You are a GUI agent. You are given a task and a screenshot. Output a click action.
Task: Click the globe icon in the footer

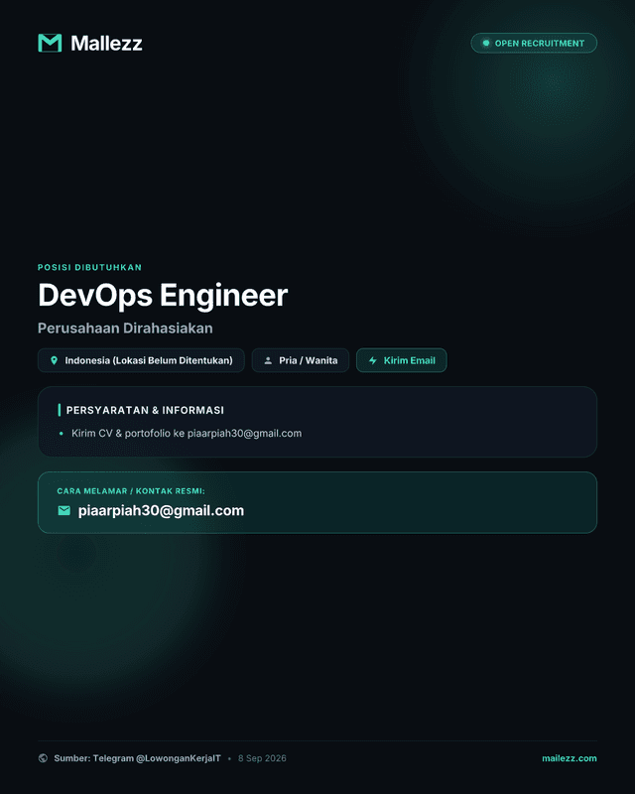coord(43,758)
